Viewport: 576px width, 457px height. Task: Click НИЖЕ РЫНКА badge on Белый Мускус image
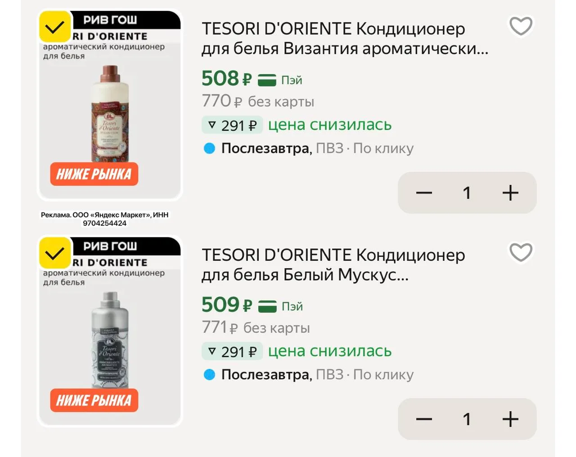click(94, 400)
